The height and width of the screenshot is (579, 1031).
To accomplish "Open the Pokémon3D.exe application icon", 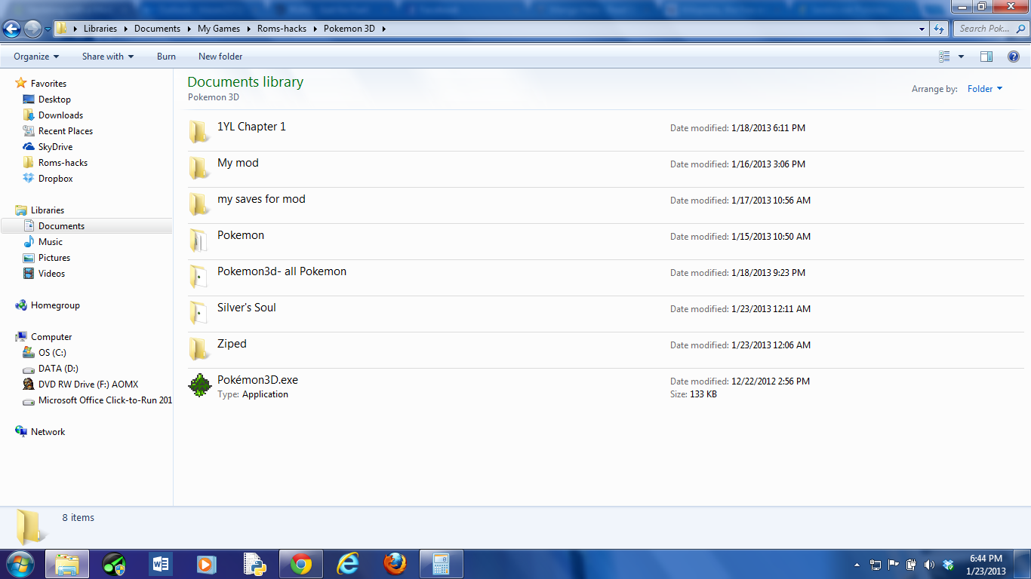I will pyautogui.click(x=199, y=385).
